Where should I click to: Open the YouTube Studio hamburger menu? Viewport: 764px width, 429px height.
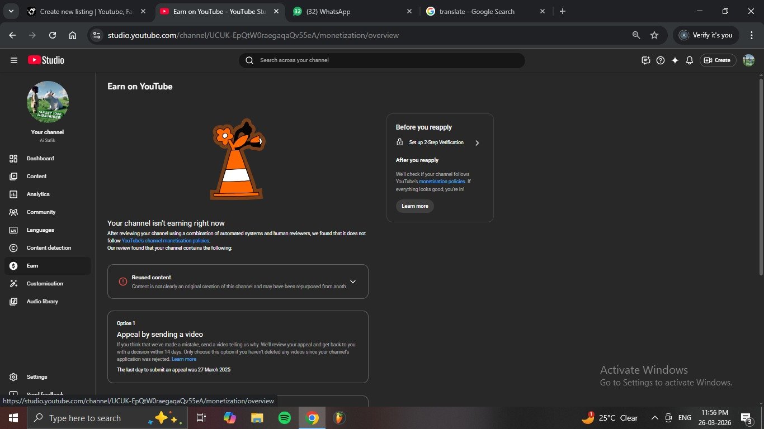14,60
